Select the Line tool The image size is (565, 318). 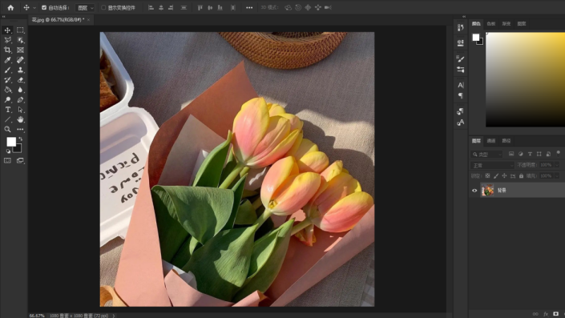(x=7, y=119)
